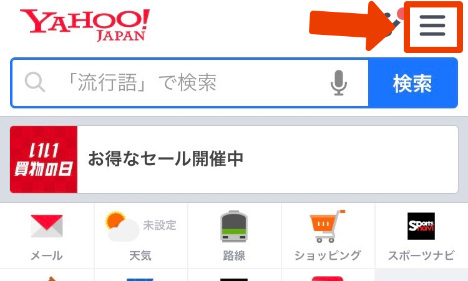The image size is (468, 281).
Task: Tap 未設定 weather location label
Action: point(160,226)
